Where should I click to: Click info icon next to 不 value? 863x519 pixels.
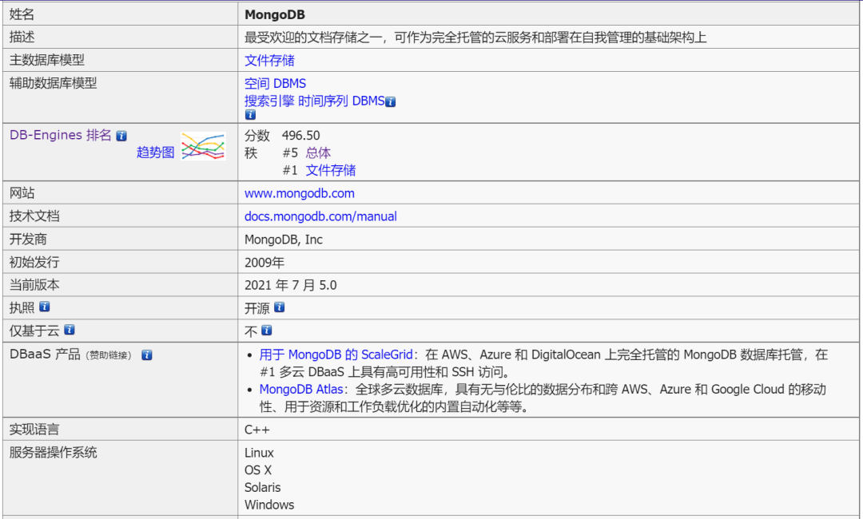point(267,331)
